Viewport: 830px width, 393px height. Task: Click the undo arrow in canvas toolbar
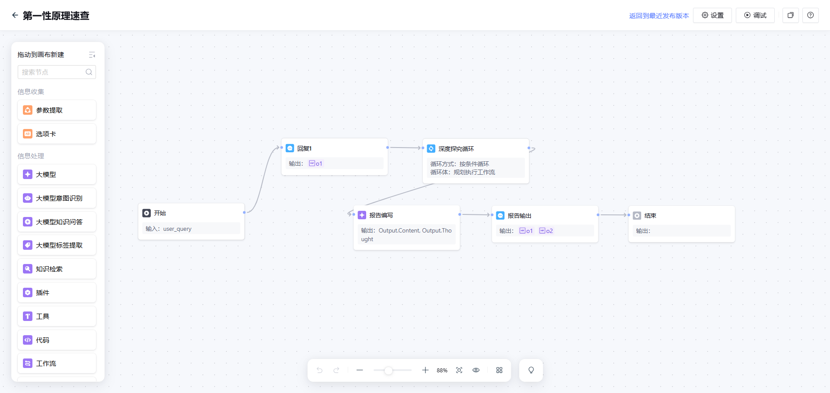point(319,370)
